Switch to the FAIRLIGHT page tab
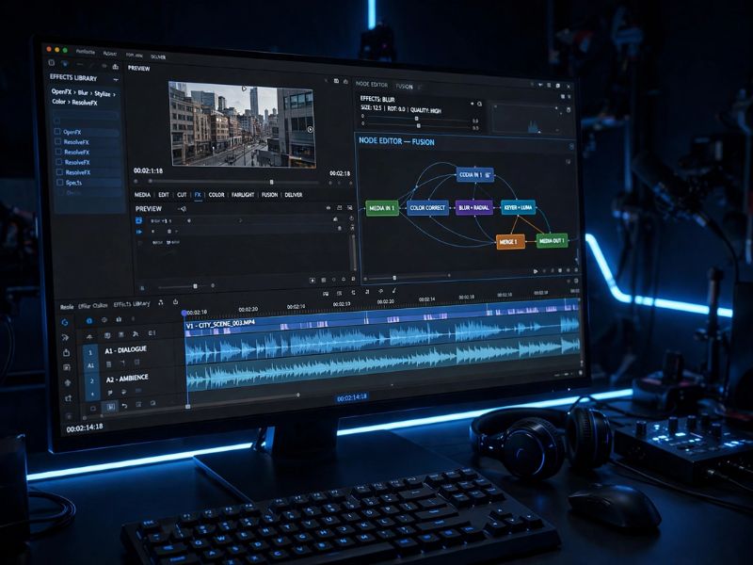Image resolution: width=753 pixels, height=565 pixels. tap(243, 195)
